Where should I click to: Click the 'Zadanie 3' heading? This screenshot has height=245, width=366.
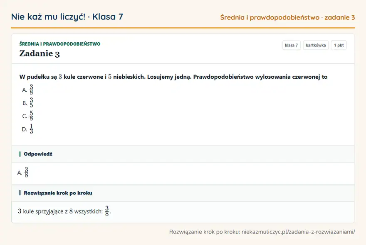click(40, 53)
